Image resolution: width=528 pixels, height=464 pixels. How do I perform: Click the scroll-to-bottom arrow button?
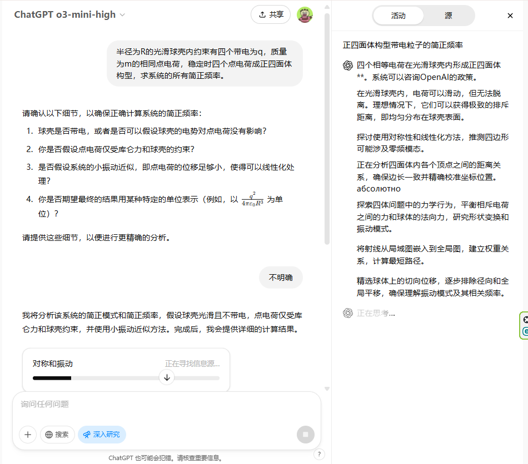tap(167, 377)
